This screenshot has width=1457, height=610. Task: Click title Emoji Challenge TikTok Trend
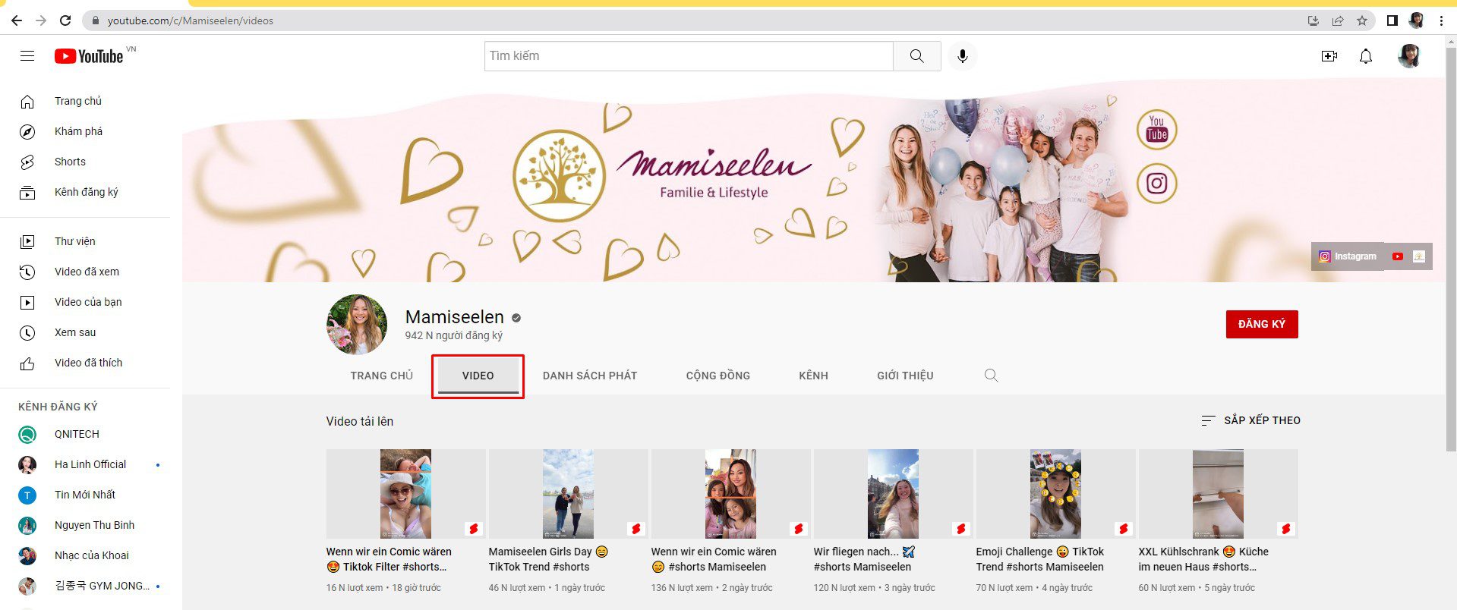(1040, 559)
